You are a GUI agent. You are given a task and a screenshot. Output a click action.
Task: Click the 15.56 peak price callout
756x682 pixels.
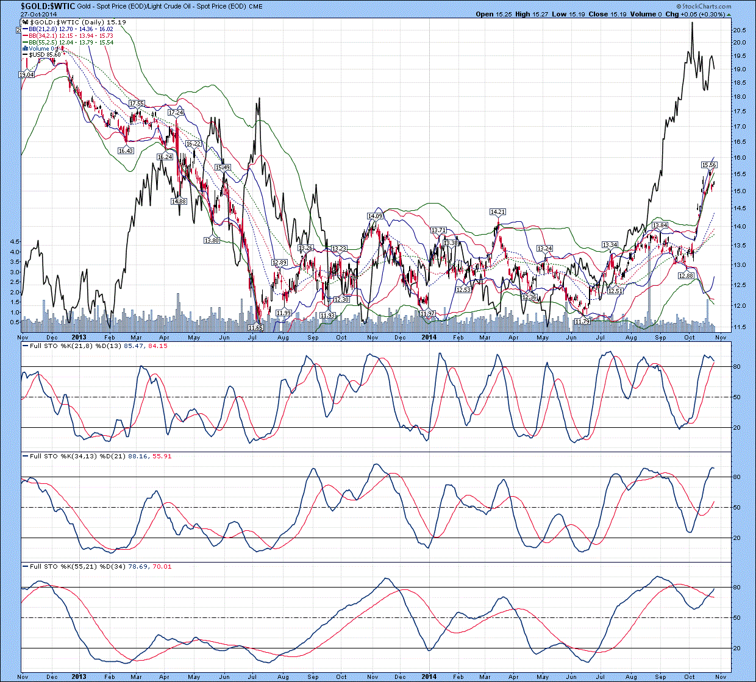pyautogui.click(x=708, y=165)
